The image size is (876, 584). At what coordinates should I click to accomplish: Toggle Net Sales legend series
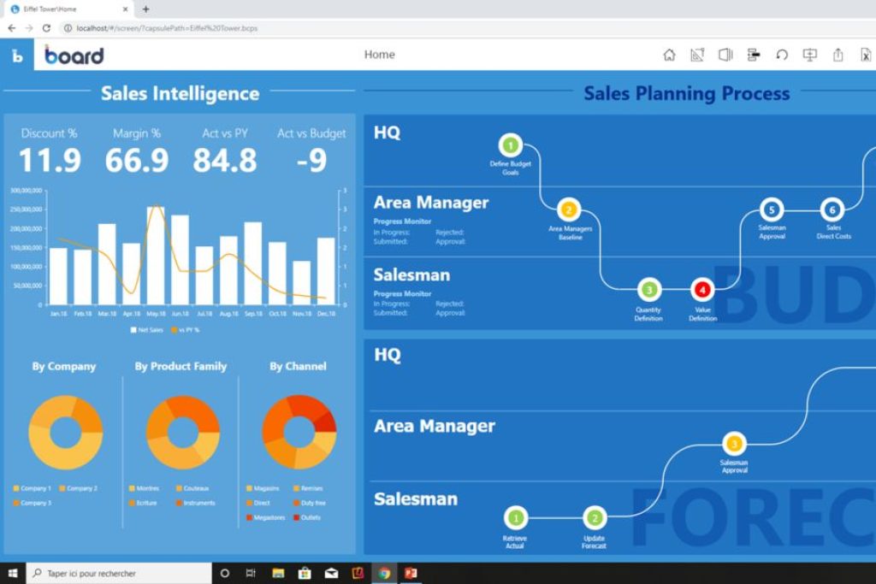click(147, 330)
